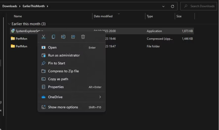
Task: Click the OneDrive cloud icon
Action: pos(44,97)
